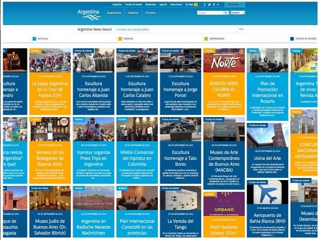Select the Multimedia top menu item
The height and width of the screenshot is (240, 320).
click(150, 4)
